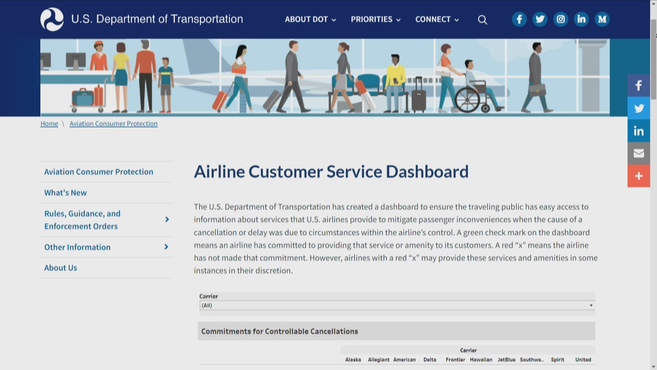Click the Delta carrier column header

point(430,359)
